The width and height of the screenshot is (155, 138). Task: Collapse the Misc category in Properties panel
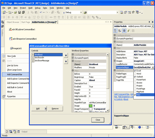[x=115, y=48]
